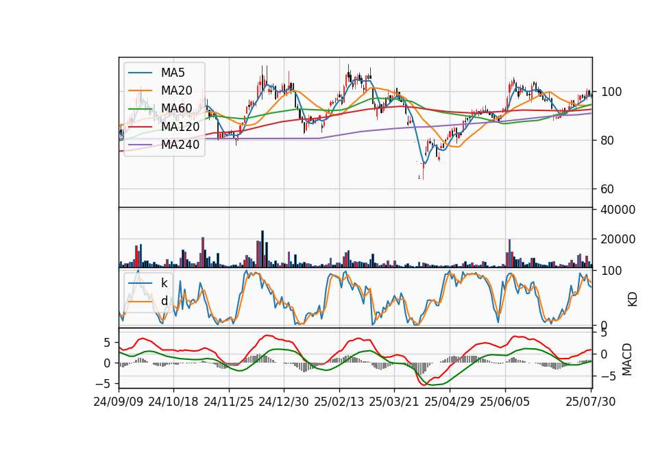Click the orange MA20 legend line swatch
This screenshot has height=473, width=658.
(x=140, y=90)
